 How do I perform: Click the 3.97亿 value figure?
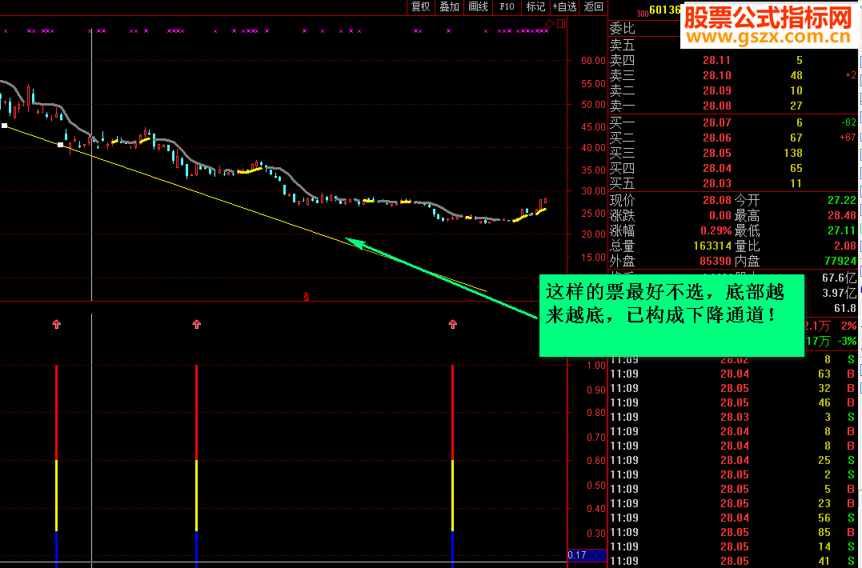(x=839, y=293)
